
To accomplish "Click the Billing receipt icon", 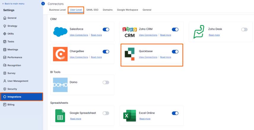I will [x=5, y=105].
